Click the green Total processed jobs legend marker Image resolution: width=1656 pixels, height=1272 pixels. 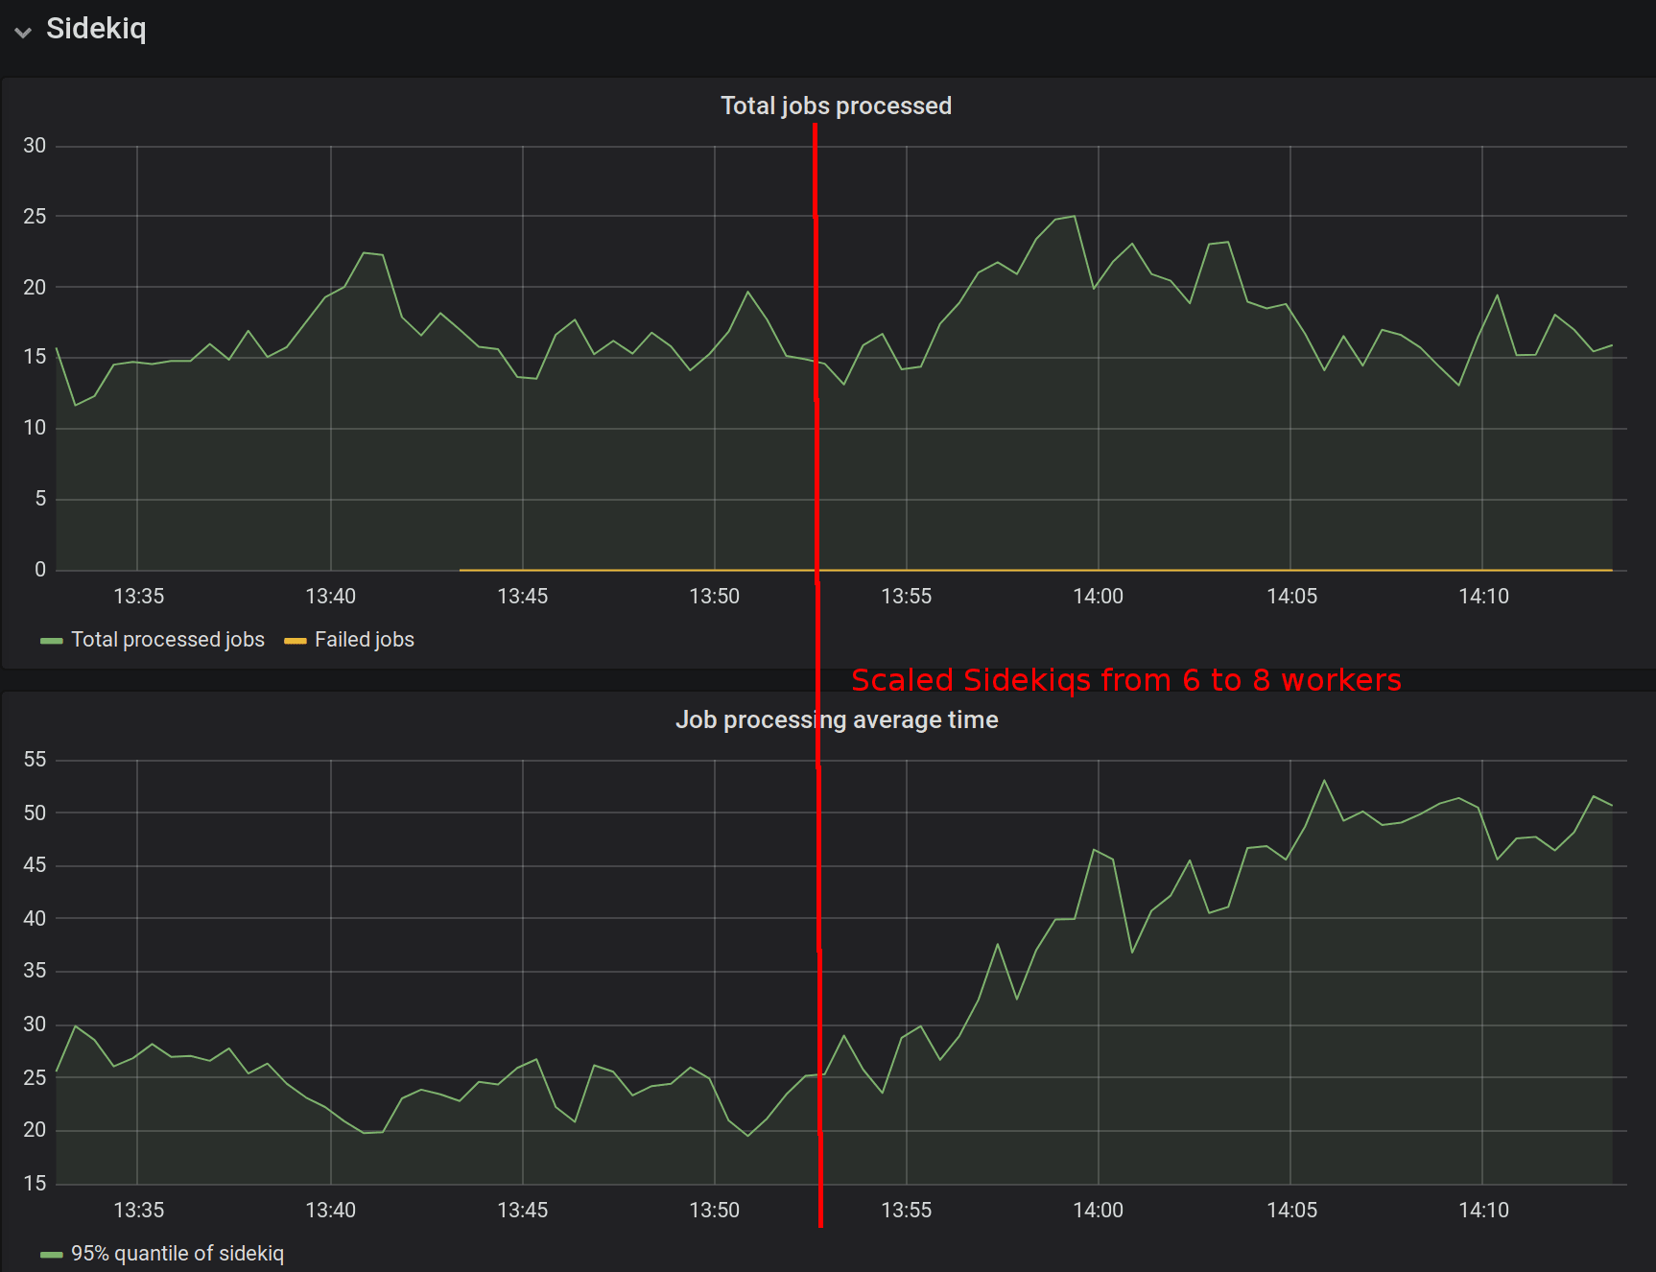pyautogui.click(x=52, y=639)
